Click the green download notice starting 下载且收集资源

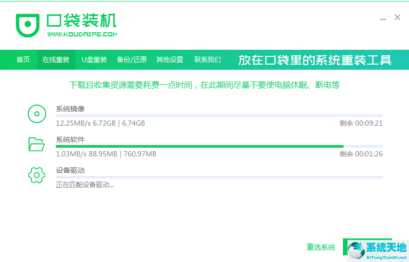tap(205, 85)
